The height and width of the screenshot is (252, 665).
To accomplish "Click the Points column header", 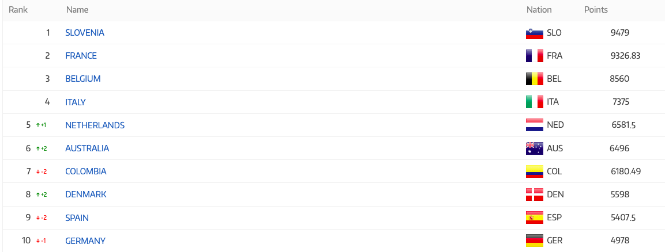I will (x=596, y=10).
